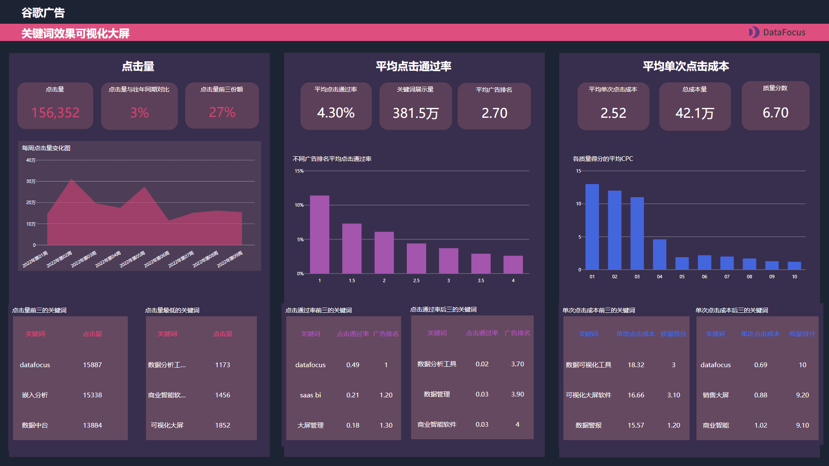829x466 pixels.
Task: Click 点击量 header in 点击量最低的关键词 table
Action: [222, 334]
